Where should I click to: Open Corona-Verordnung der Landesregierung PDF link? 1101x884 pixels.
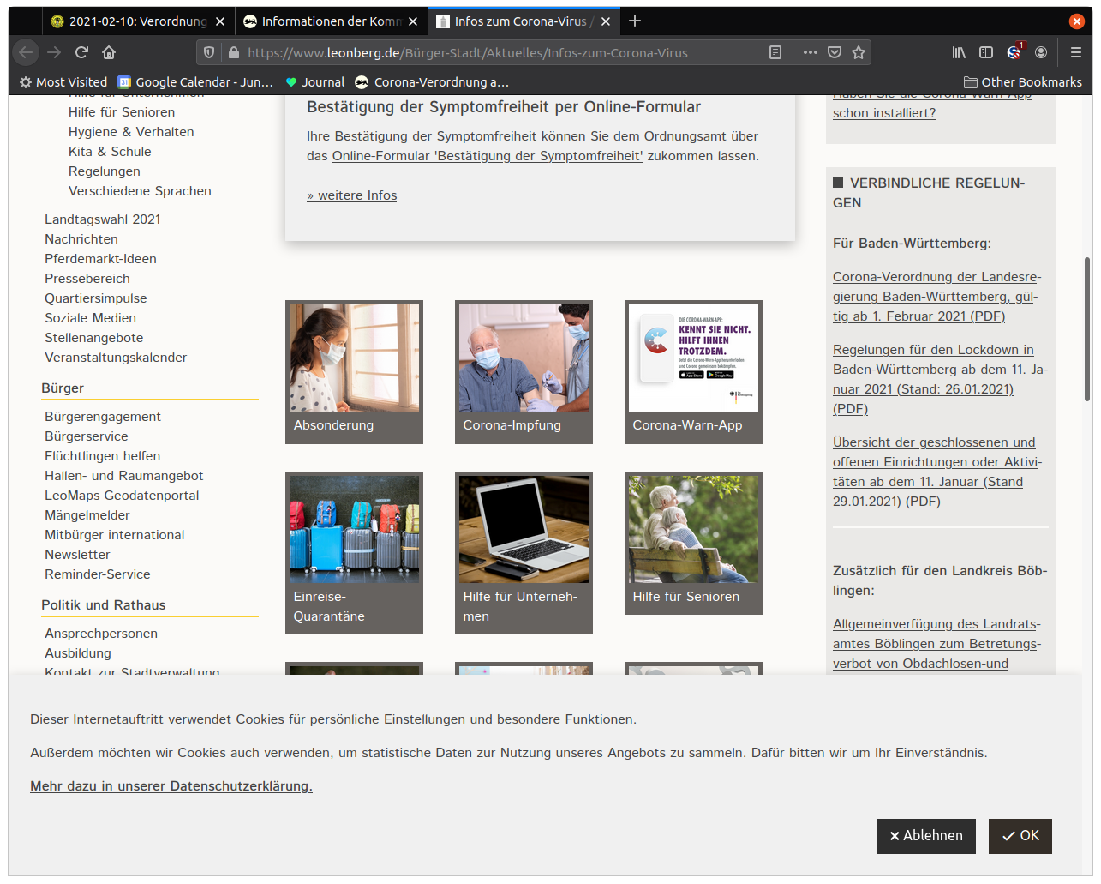(x=936, y=297)
